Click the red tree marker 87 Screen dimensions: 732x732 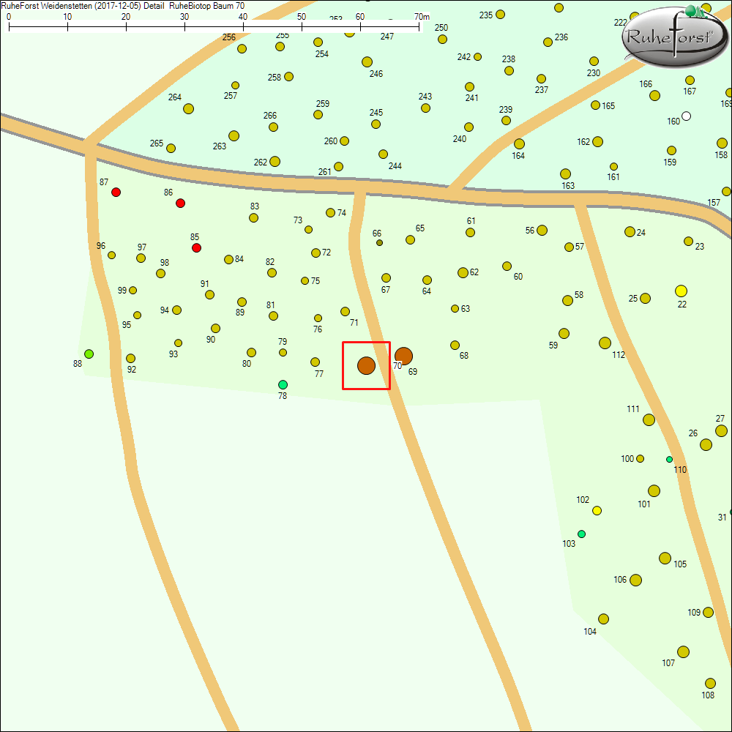116,192
